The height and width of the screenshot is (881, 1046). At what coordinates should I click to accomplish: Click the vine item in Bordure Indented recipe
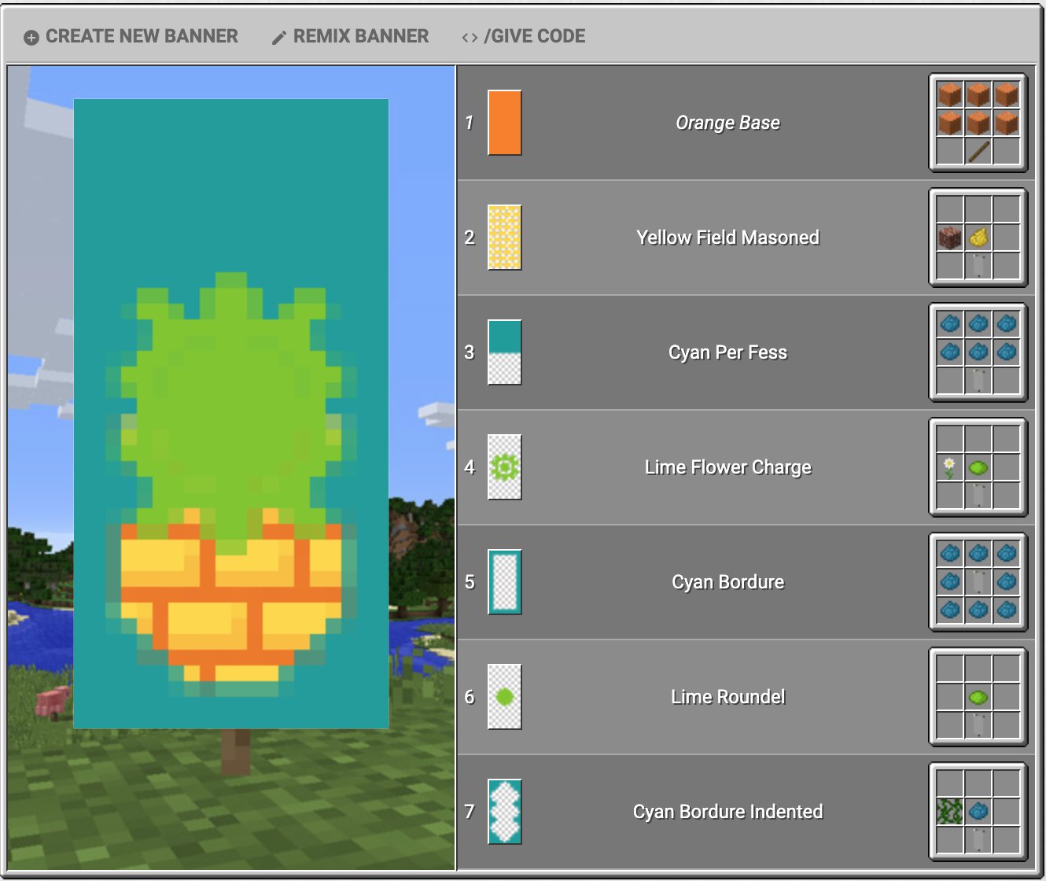coord(950,812)
